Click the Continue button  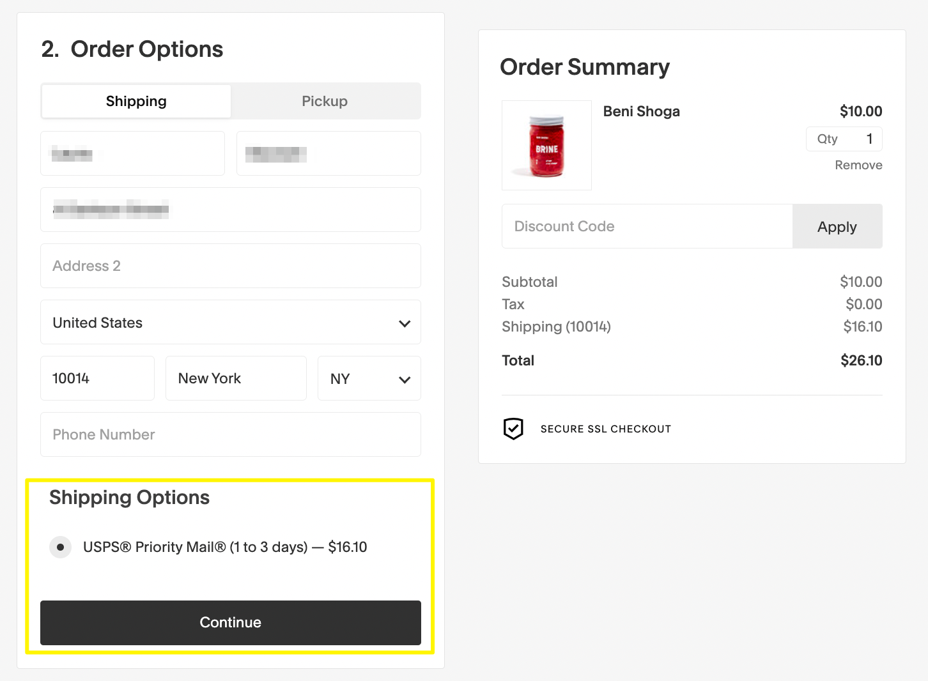231,623
